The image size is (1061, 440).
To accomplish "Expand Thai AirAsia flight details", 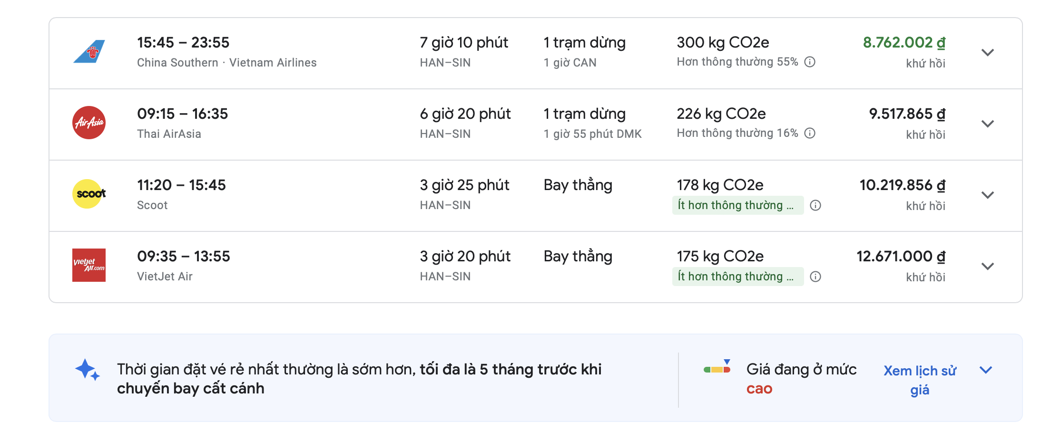I will pos(988,124).
